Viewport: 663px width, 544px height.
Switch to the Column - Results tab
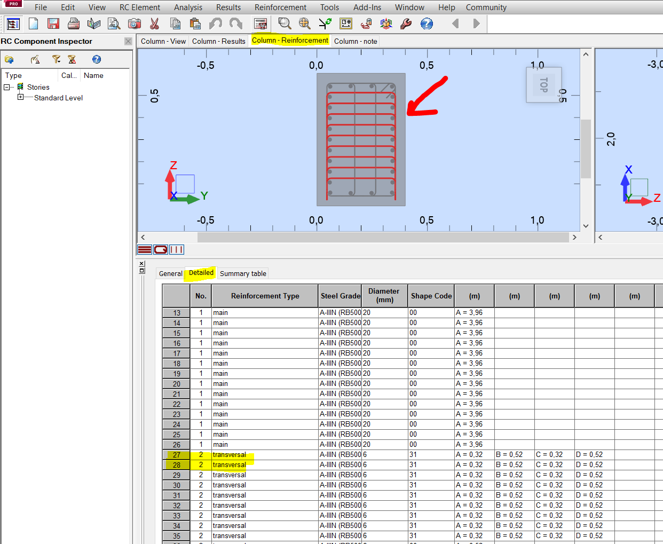coord(218,41)
